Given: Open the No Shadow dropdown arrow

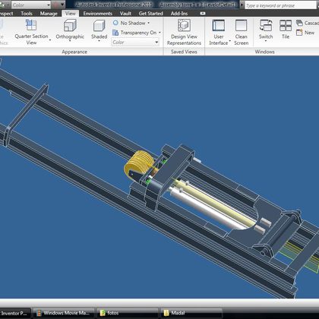Looking at the screenshot, I should click(x=149, y=23).
